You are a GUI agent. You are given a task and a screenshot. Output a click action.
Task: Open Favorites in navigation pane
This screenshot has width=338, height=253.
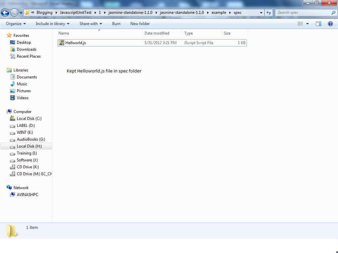point(21,36)
